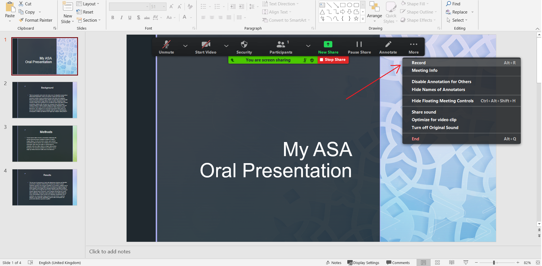542x266 pixels.
Task: Toggle Strikethrough formatting
Action: [x=147, y=17]
